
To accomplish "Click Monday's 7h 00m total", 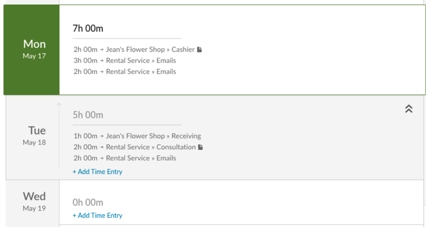I will tap(88, 28).
